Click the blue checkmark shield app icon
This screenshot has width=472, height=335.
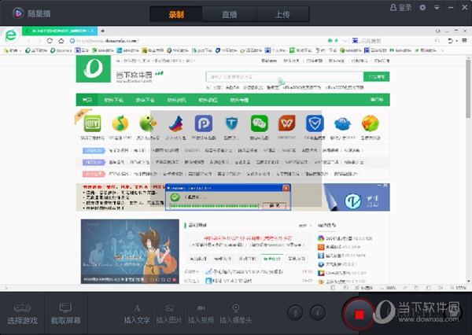click(x=315, y=123)
